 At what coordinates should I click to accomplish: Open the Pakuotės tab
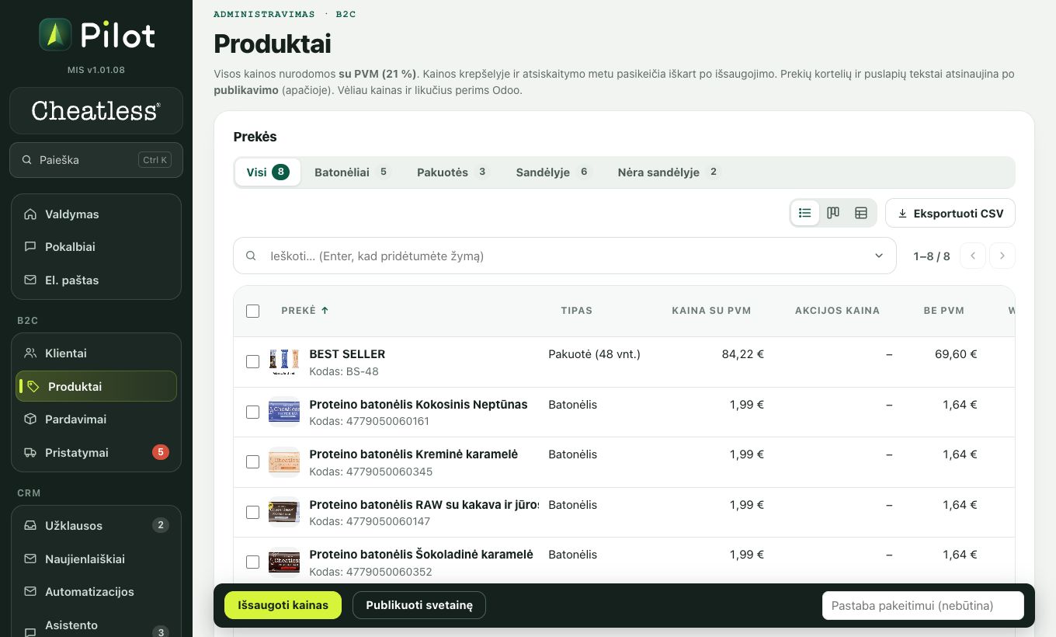(x=453, y=172)
